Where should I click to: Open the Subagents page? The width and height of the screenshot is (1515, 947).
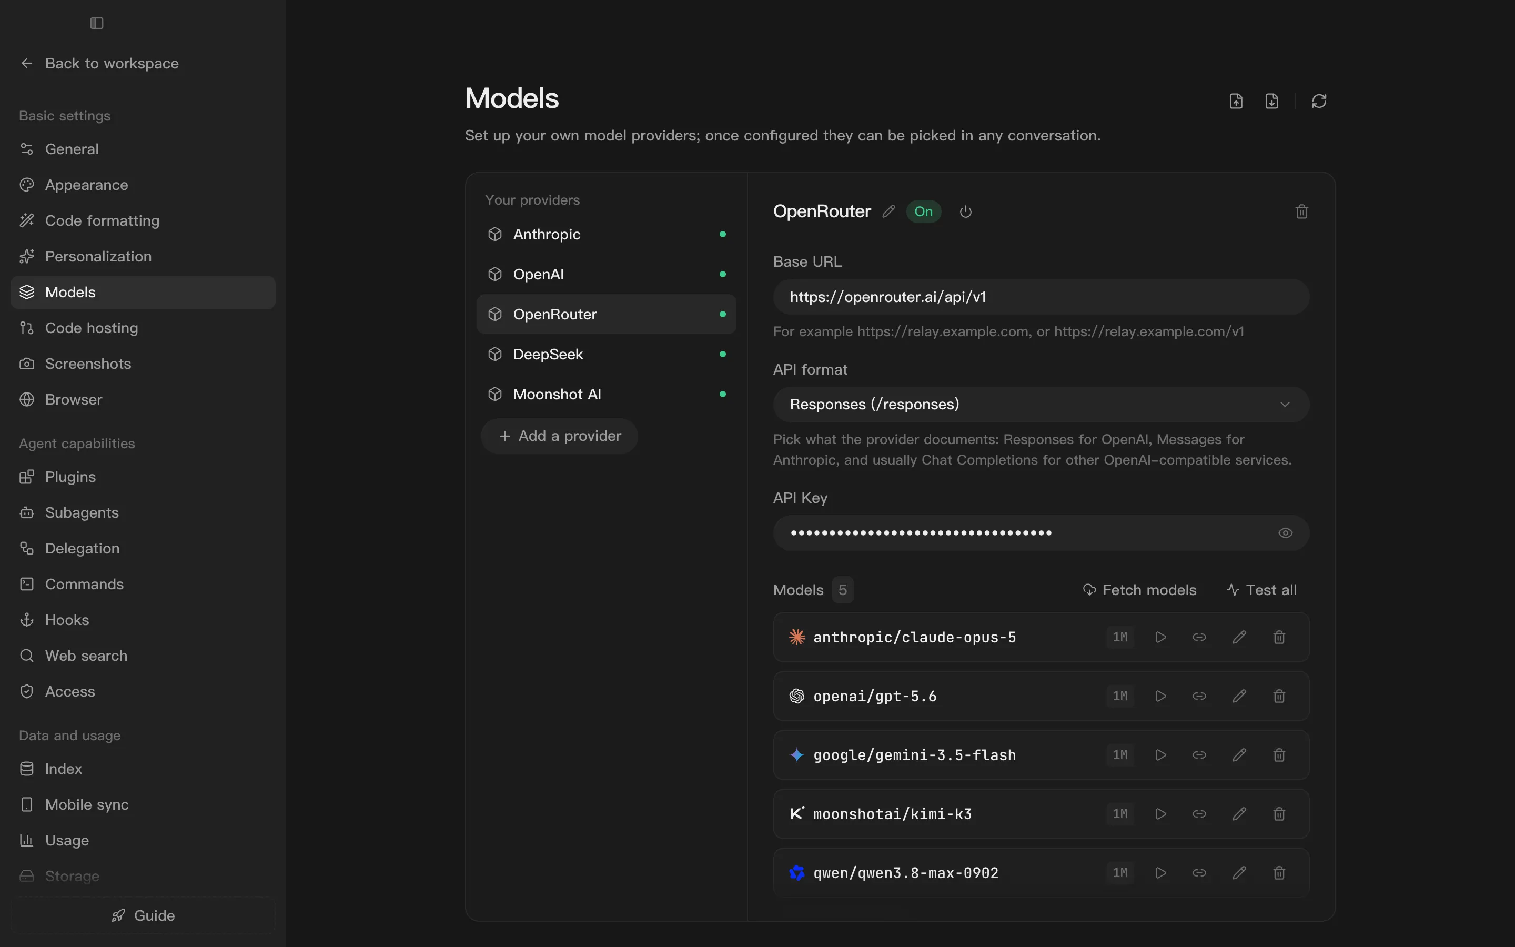pyautogui.click(x=143, y=512)
